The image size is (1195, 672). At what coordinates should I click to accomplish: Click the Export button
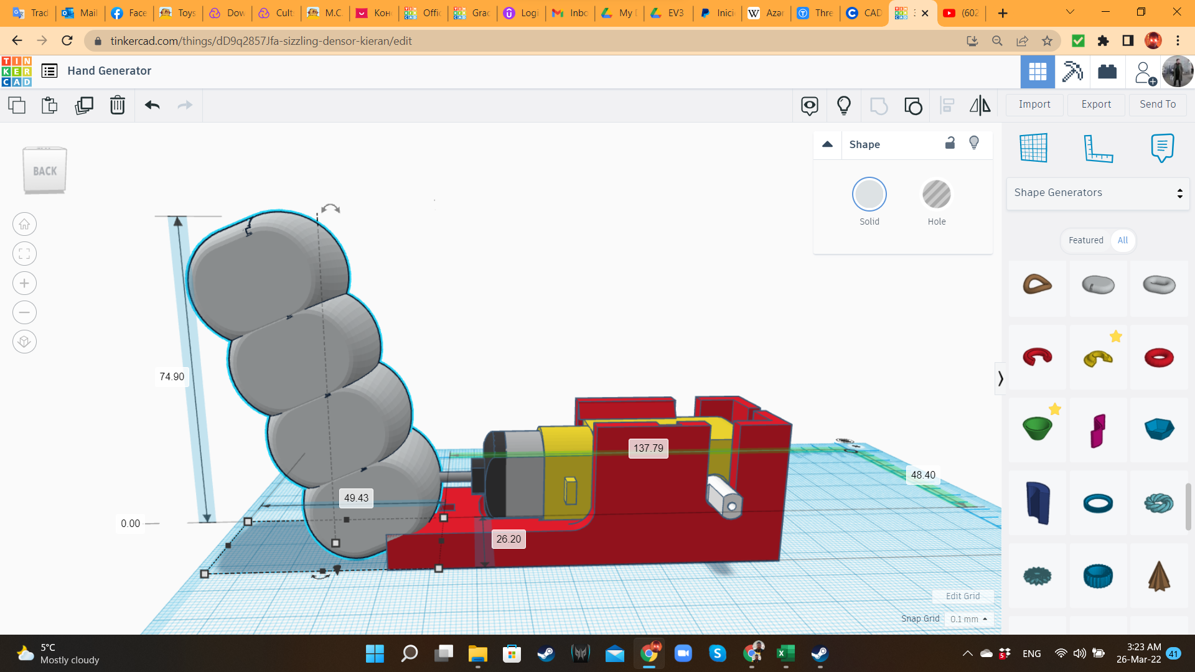tap(1095, 105)
